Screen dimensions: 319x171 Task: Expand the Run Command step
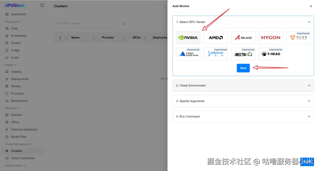pyautogui.click(x=309, y=116)
